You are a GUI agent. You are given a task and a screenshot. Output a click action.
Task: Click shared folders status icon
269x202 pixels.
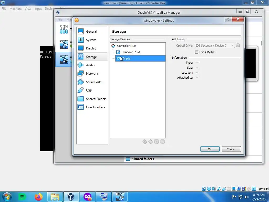pyautogui.click(x=229, y=189)
